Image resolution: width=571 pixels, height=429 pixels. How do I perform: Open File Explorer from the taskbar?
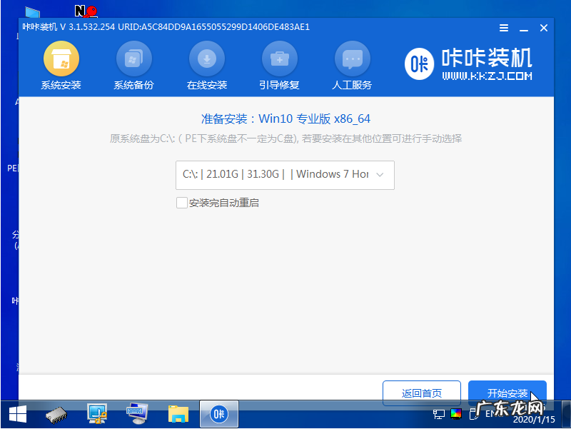pyautogui.click(x=178, y=414)
